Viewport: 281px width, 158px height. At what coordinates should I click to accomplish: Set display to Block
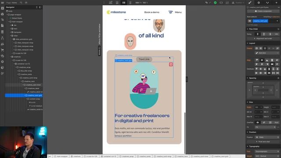(x=256, y=48)
